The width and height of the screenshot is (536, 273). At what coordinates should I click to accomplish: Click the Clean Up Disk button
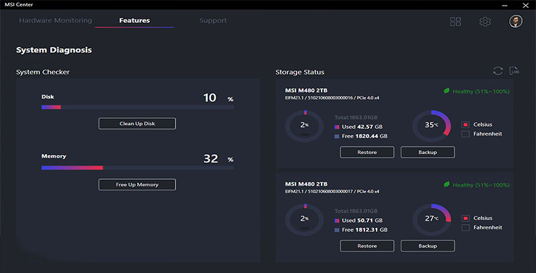pos(137,123)
